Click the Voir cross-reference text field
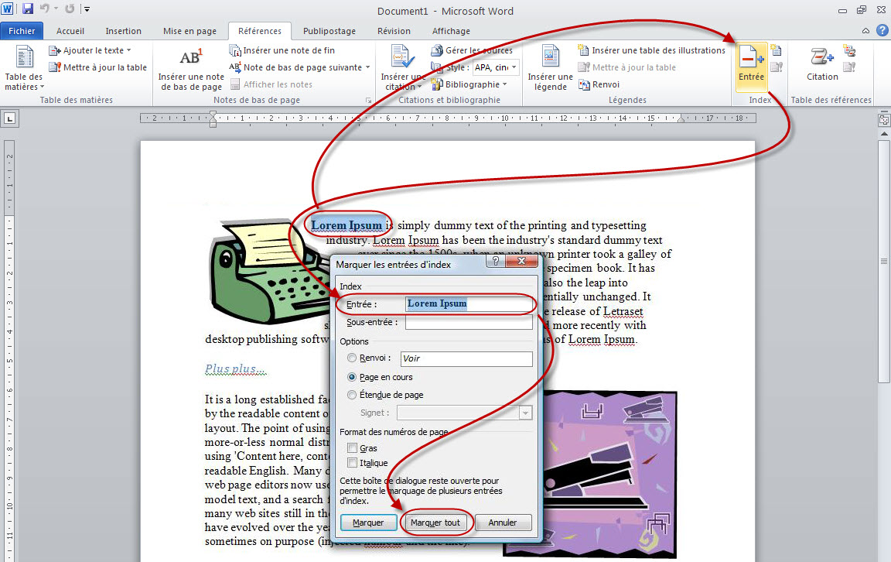The width and height of the screenshot is (891, 562). point(466,358)
